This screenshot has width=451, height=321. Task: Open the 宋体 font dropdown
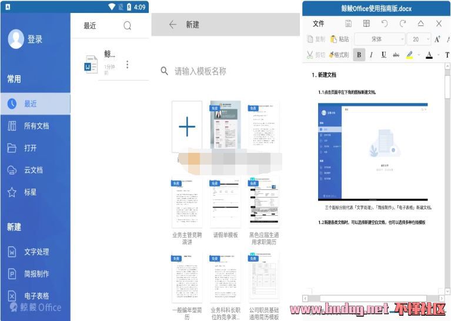point(379,39)
